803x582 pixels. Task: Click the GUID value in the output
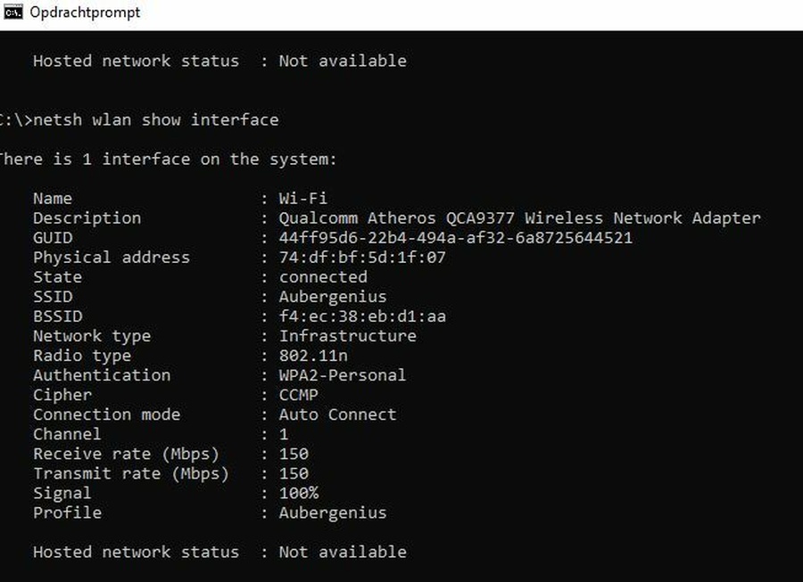coord(455,238)
